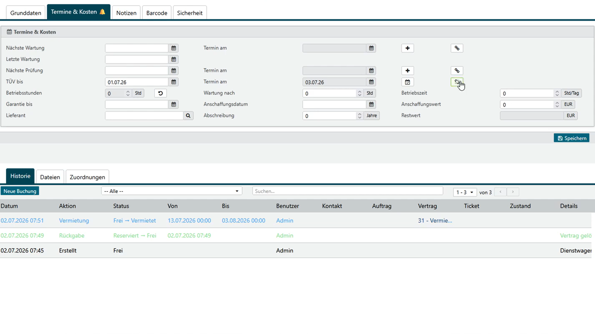Image resolution: width=595 pixels, height=334 pixels.
Task: Click the Neue Buchung button
Action: (x=20, y=191)
